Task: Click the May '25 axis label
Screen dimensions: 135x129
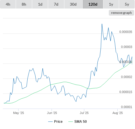Action: [x=19, y=113]
